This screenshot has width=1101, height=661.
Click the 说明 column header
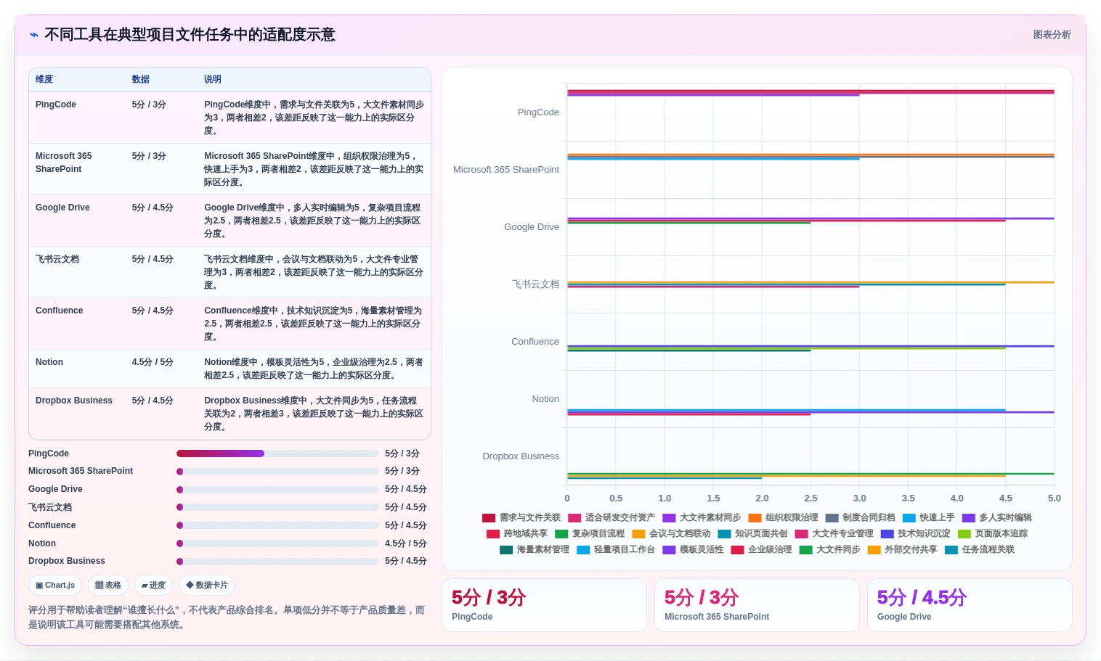coord(213,79)
